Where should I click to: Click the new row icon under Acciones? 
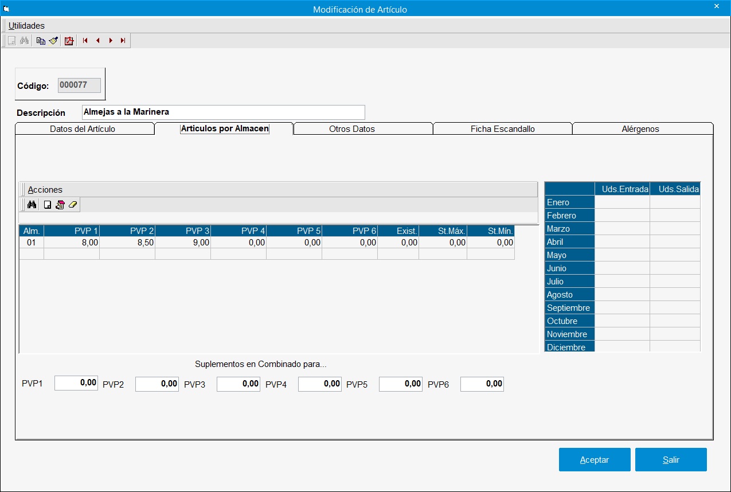[48, 205]
